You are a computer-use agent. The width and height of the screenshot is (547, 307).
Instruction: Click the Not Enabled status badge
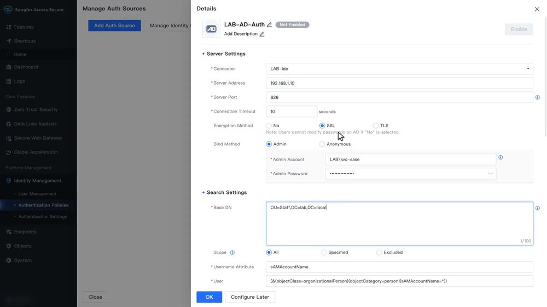292,25
